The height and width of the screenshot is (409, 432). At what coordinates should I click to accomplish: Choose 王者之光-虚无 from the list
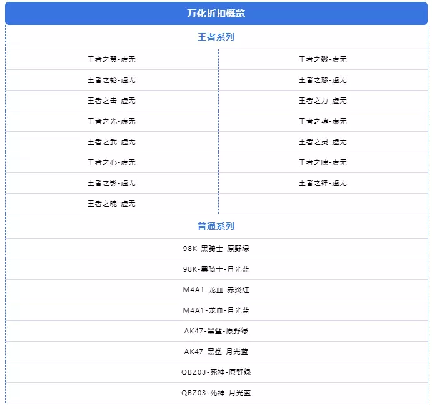pos(111,121)
